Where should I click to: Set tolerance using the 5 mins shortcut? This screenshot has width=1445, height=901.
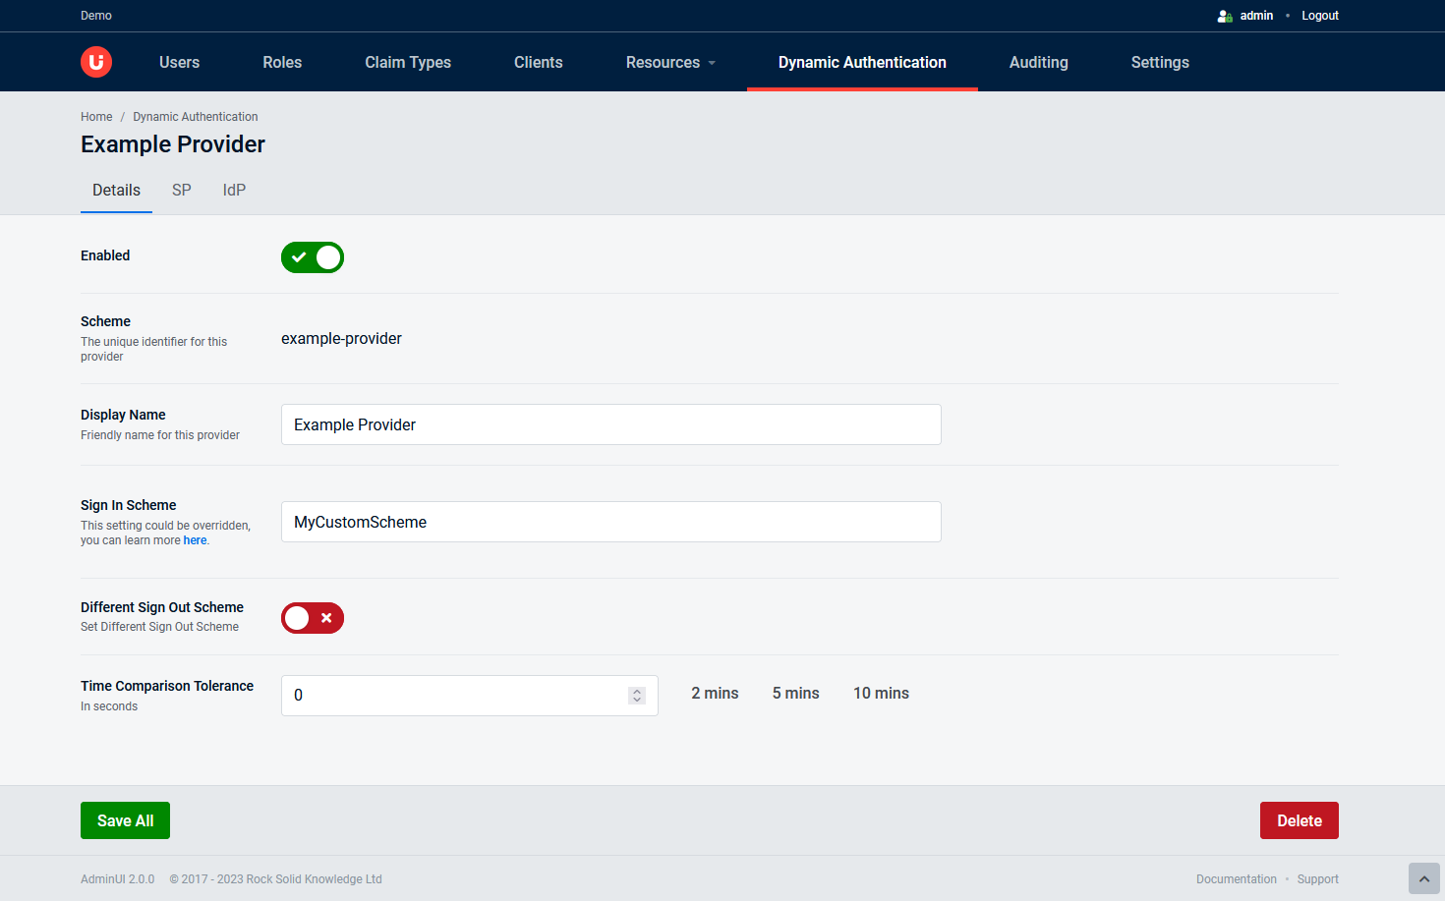tap(795, 693)
